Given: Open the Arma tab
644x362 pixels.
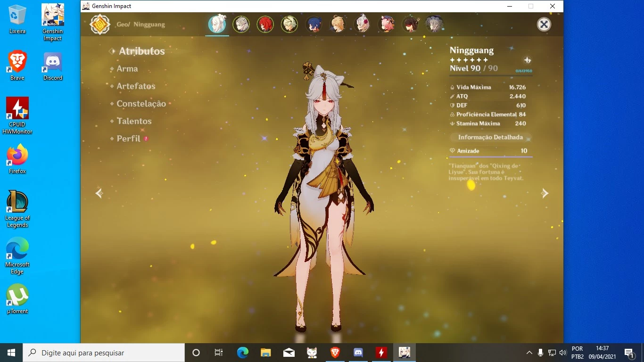Looking at the screenshot, I should click(127, 69).
